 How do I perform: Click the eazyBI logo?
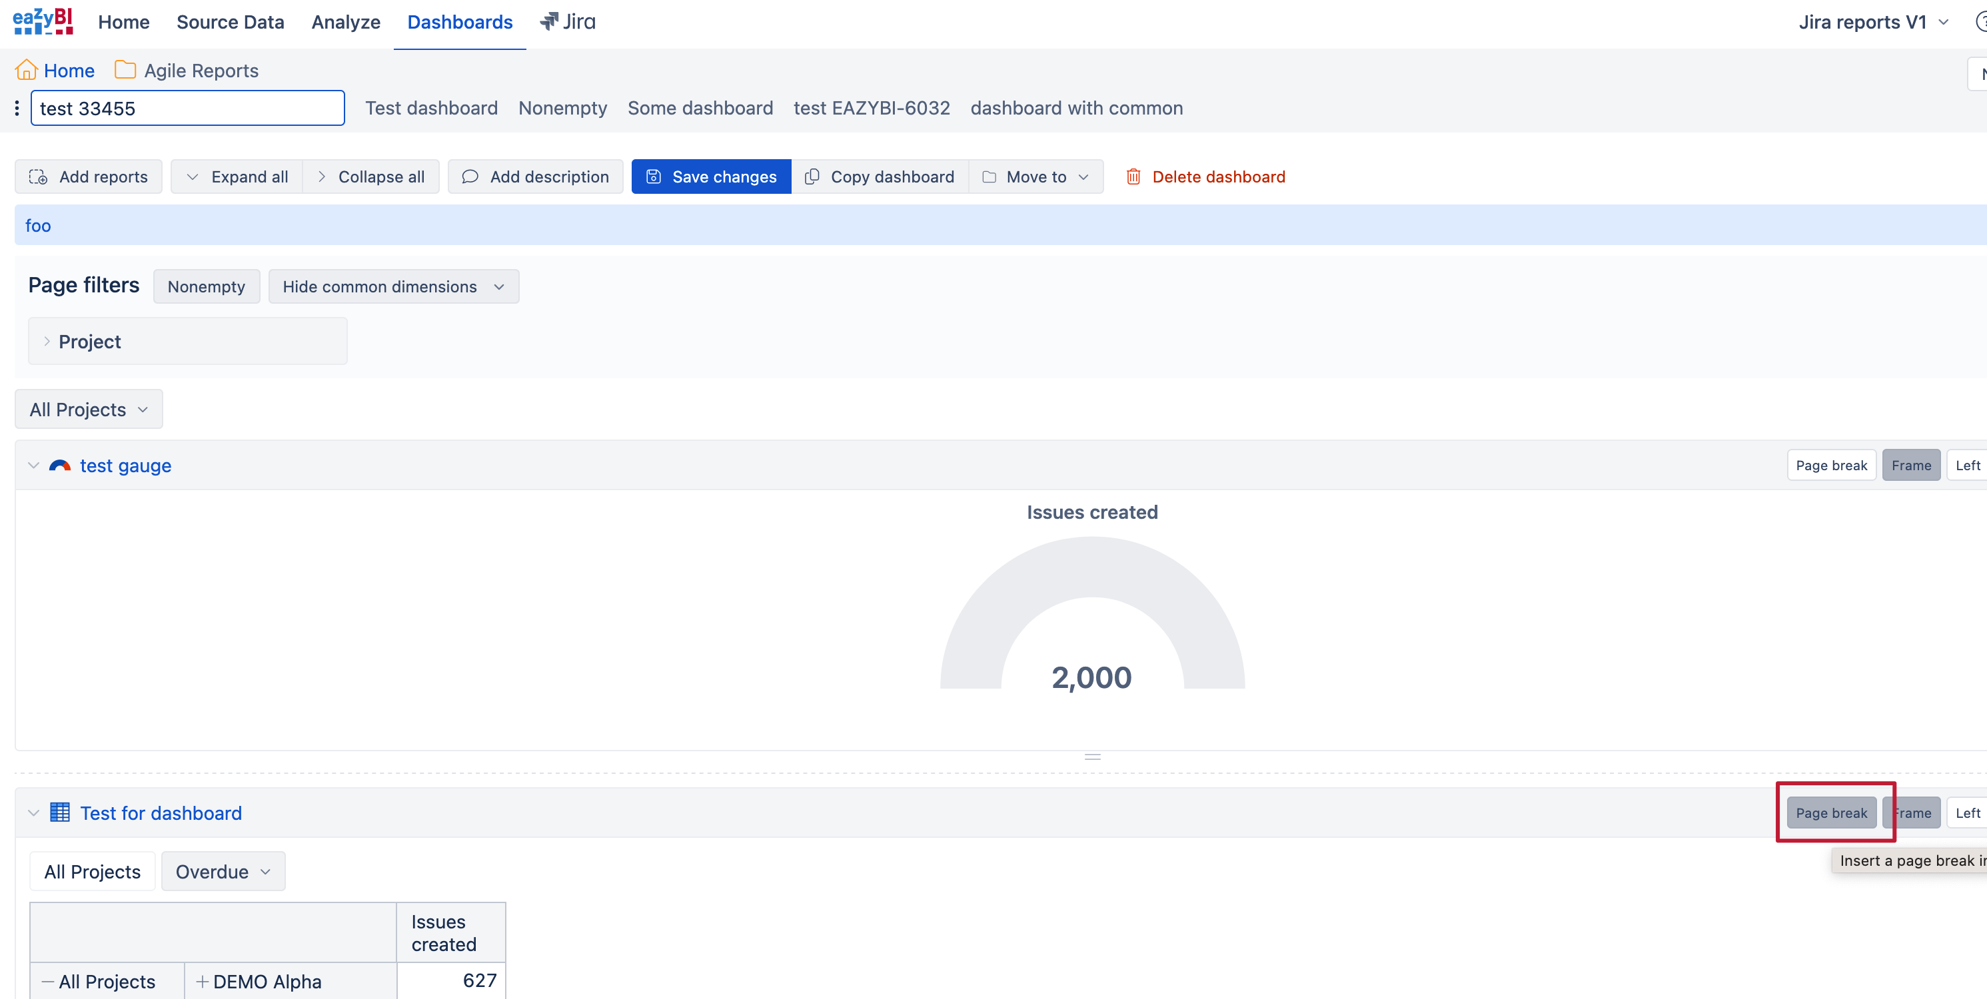click(x=43, y=21)
